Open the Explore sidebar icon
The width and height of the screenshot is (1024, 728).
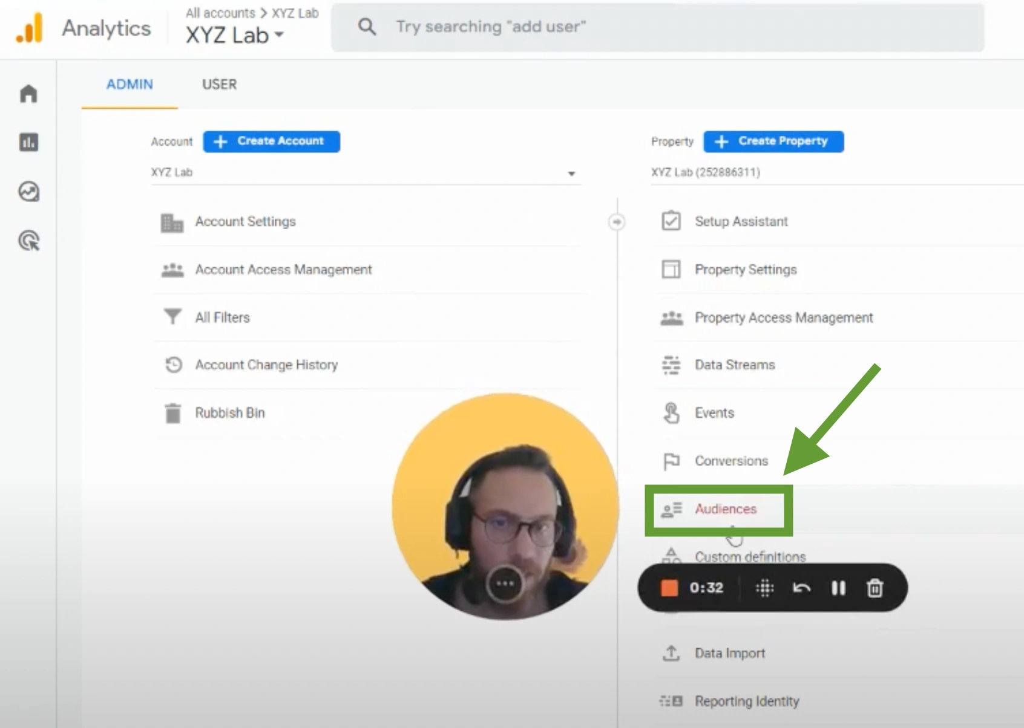pyautogui.click(x=28, y=192)
